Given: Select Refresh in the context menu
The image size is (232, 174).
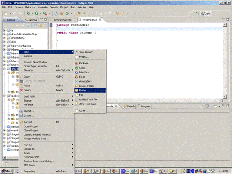Looking at the screenshot, I should (x=46, y=122).
